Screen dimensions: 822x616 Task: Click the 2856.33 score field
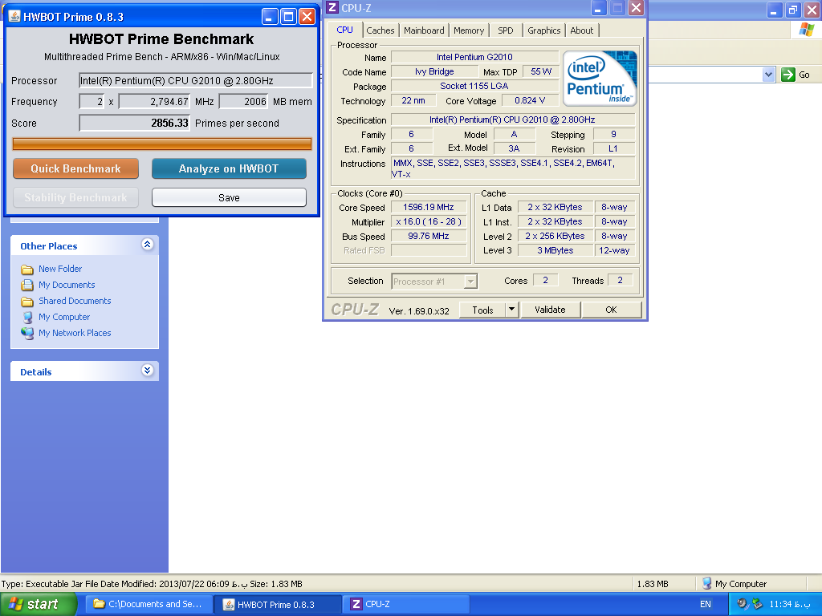pos(134,123)
